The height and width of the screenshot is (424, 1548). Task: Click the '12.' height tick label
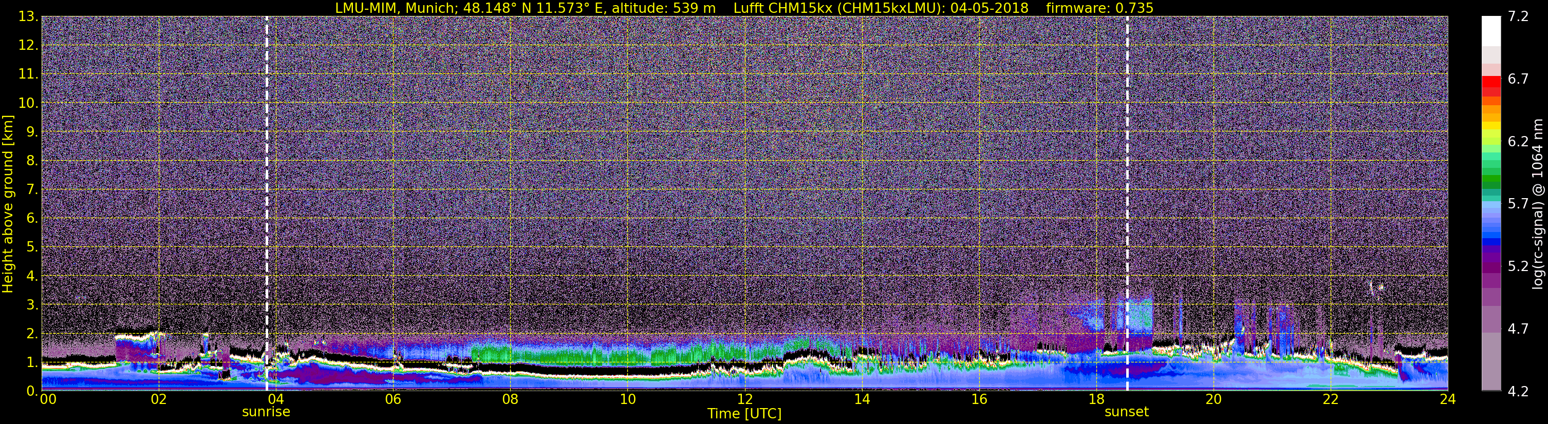[x=28, y=45]
